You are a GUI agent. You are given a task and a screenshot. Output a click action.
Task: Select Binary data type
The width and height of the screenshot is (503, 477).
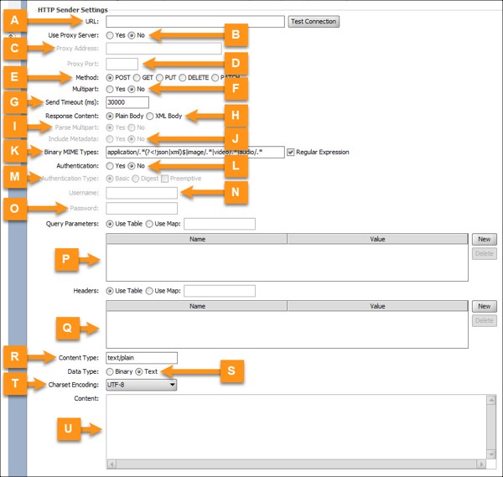(x=111, y=371)
